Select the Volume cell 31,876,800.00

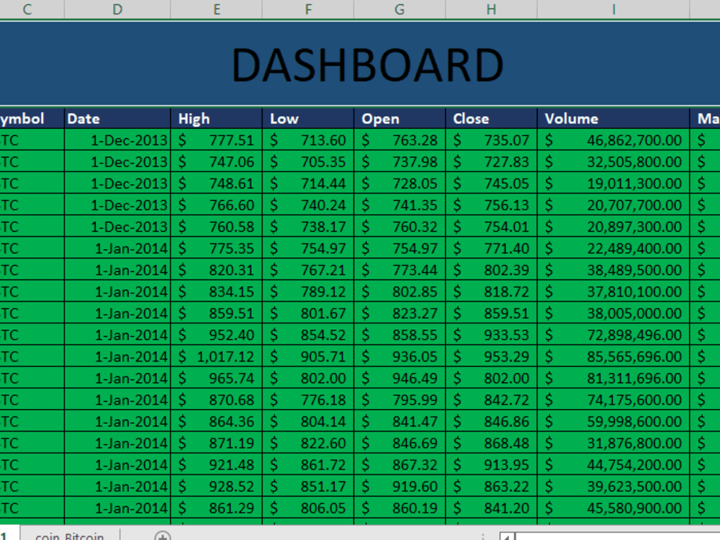coord(613,443)
